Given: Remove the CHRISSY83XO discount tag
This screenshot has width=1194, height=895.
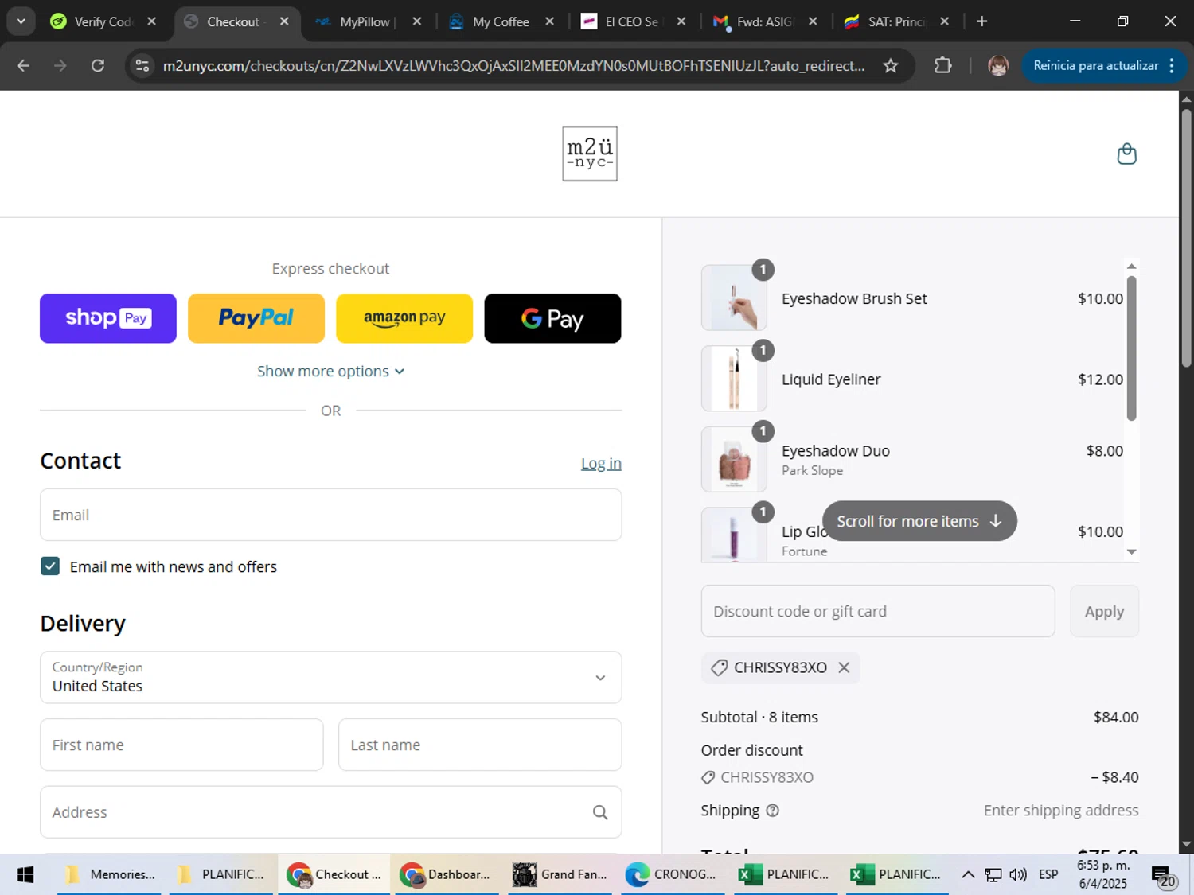Looking at the screenshot, I should 844,667.
